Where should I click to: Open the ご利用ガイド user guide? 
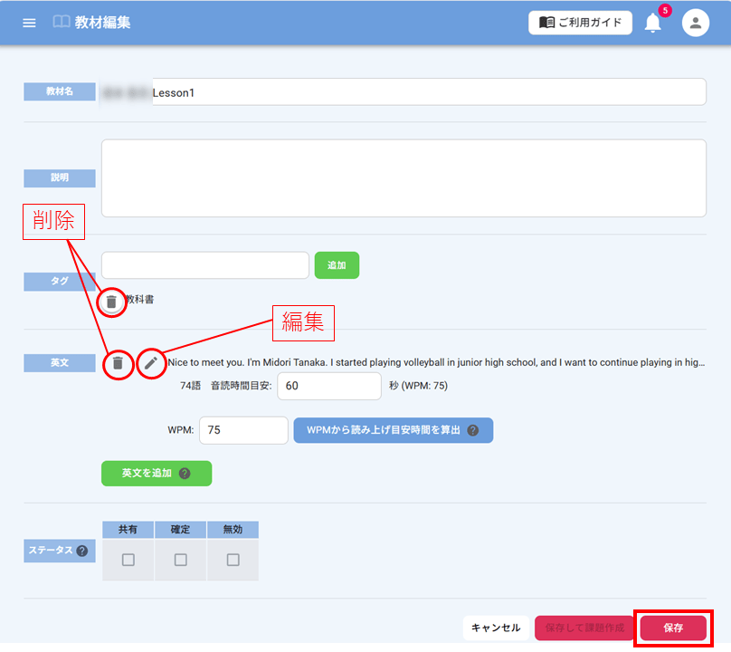tap(580, 23)
